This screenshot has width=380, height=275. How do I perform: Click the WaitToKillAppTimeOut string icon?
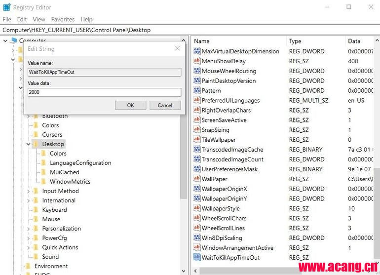coord(197,257)
